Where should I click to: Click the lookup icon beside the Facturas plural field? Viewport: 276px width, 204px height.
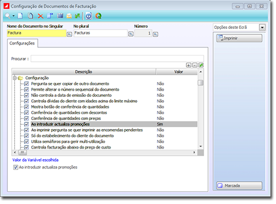tap(131, 34)
